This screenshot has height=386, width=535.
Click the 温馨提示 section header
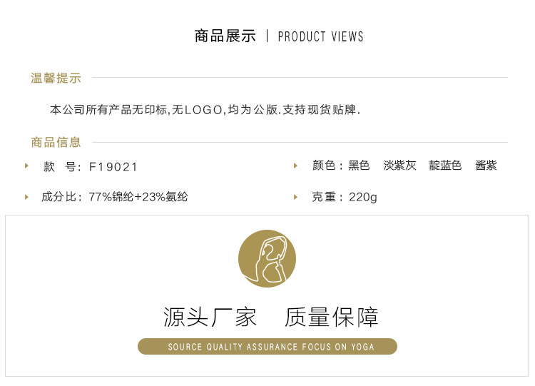pos(56,78)
